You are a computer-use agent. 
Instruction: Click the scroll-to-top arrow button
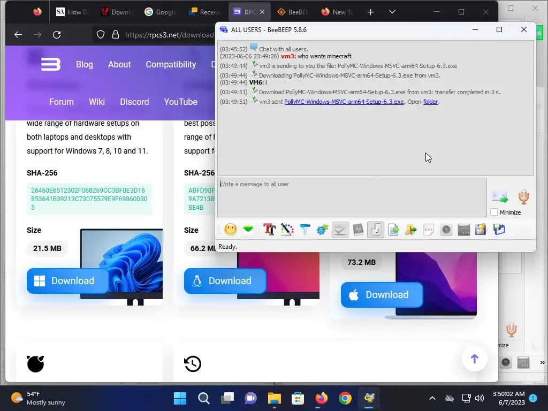click(x=474, y=359)
